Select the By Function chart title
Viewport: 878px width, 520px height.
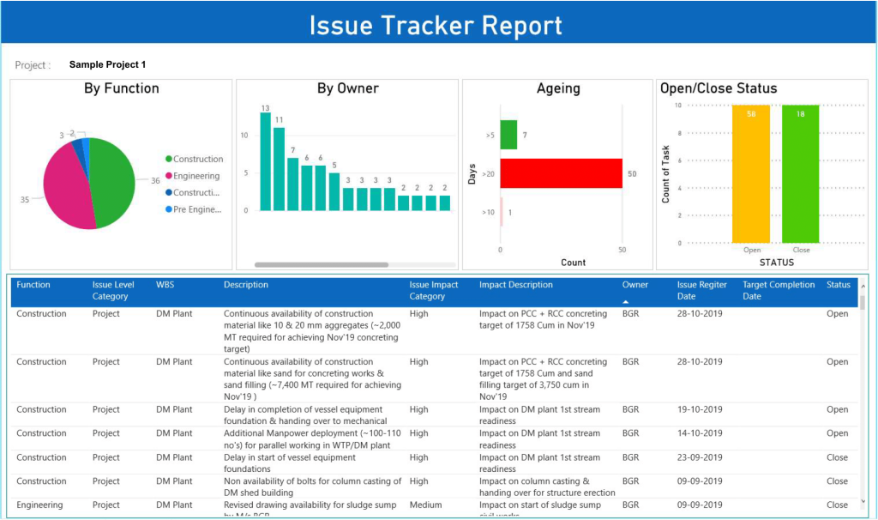point(120,88)
